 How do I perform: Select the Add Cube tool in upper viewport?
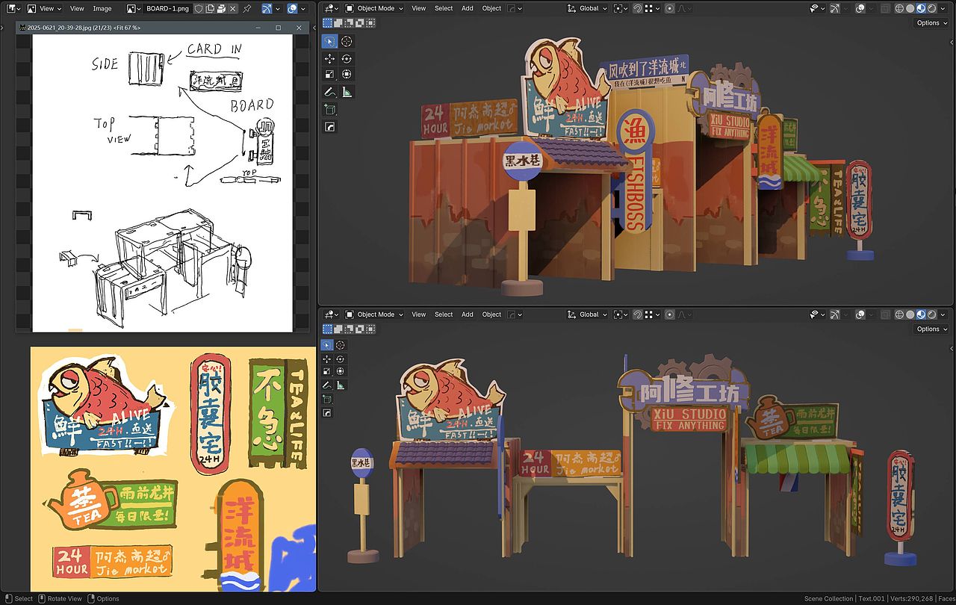click(329, 110)
